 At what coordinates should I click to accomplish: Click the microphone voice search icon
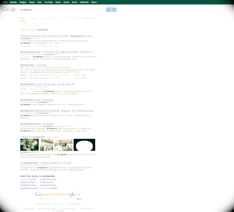tap(101, 10)
